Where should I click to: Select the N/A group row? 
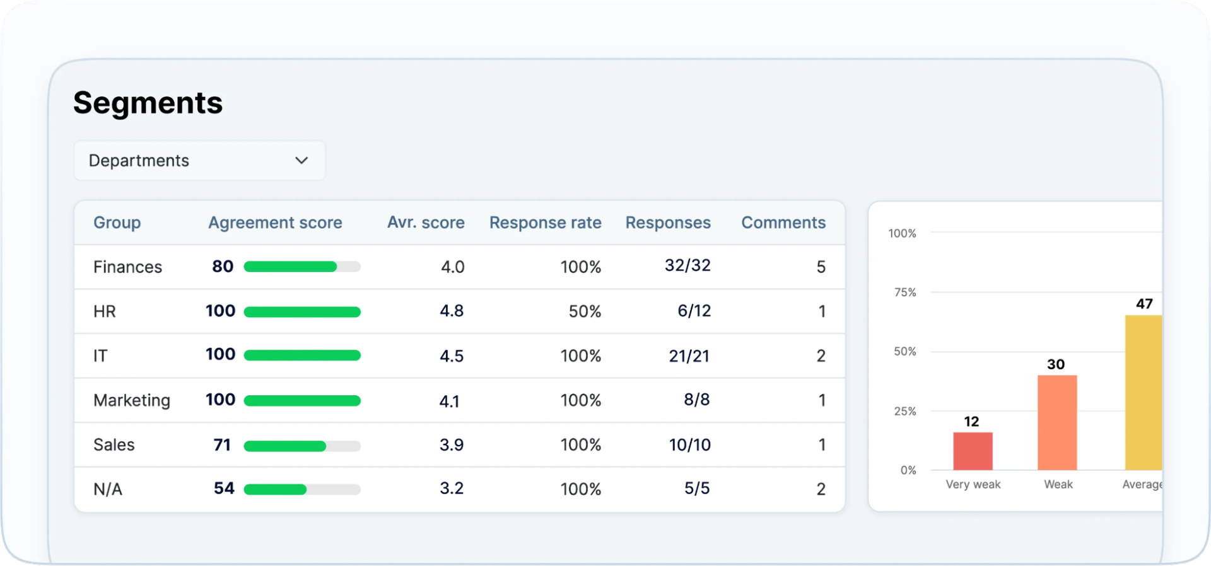459,489
